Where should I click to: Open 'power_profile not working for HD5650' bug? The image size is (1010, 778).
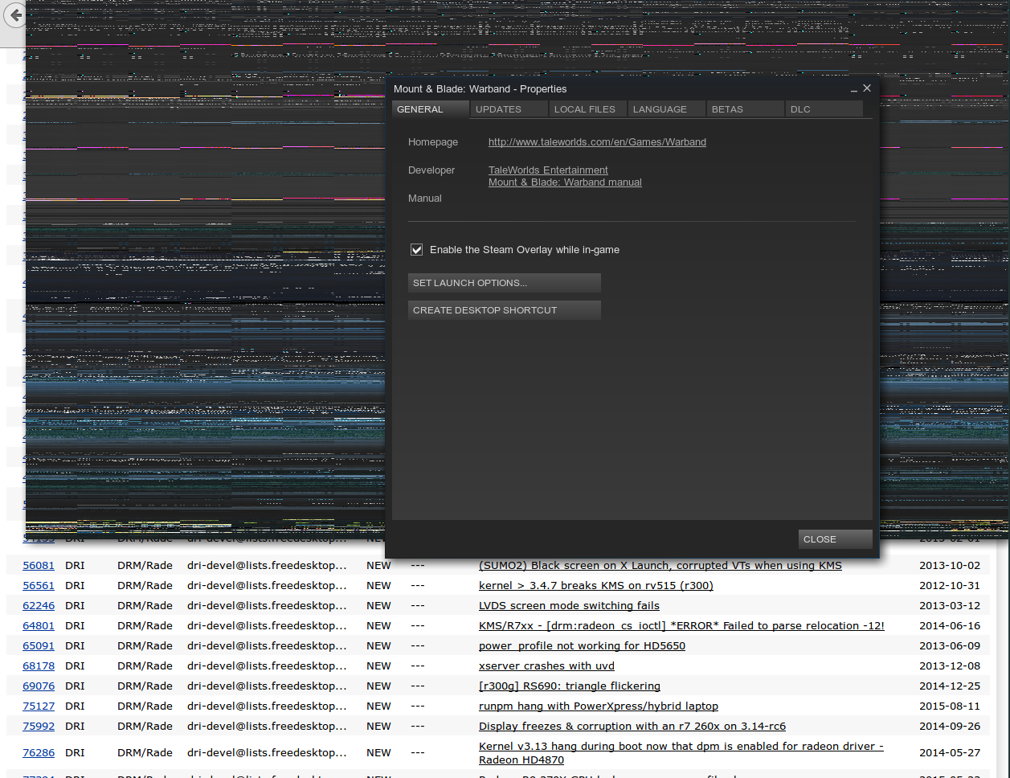click(x=582, y=646)
